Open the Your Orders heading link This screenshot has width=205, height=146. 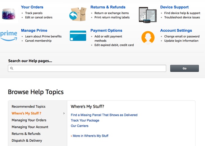point(32,7)
